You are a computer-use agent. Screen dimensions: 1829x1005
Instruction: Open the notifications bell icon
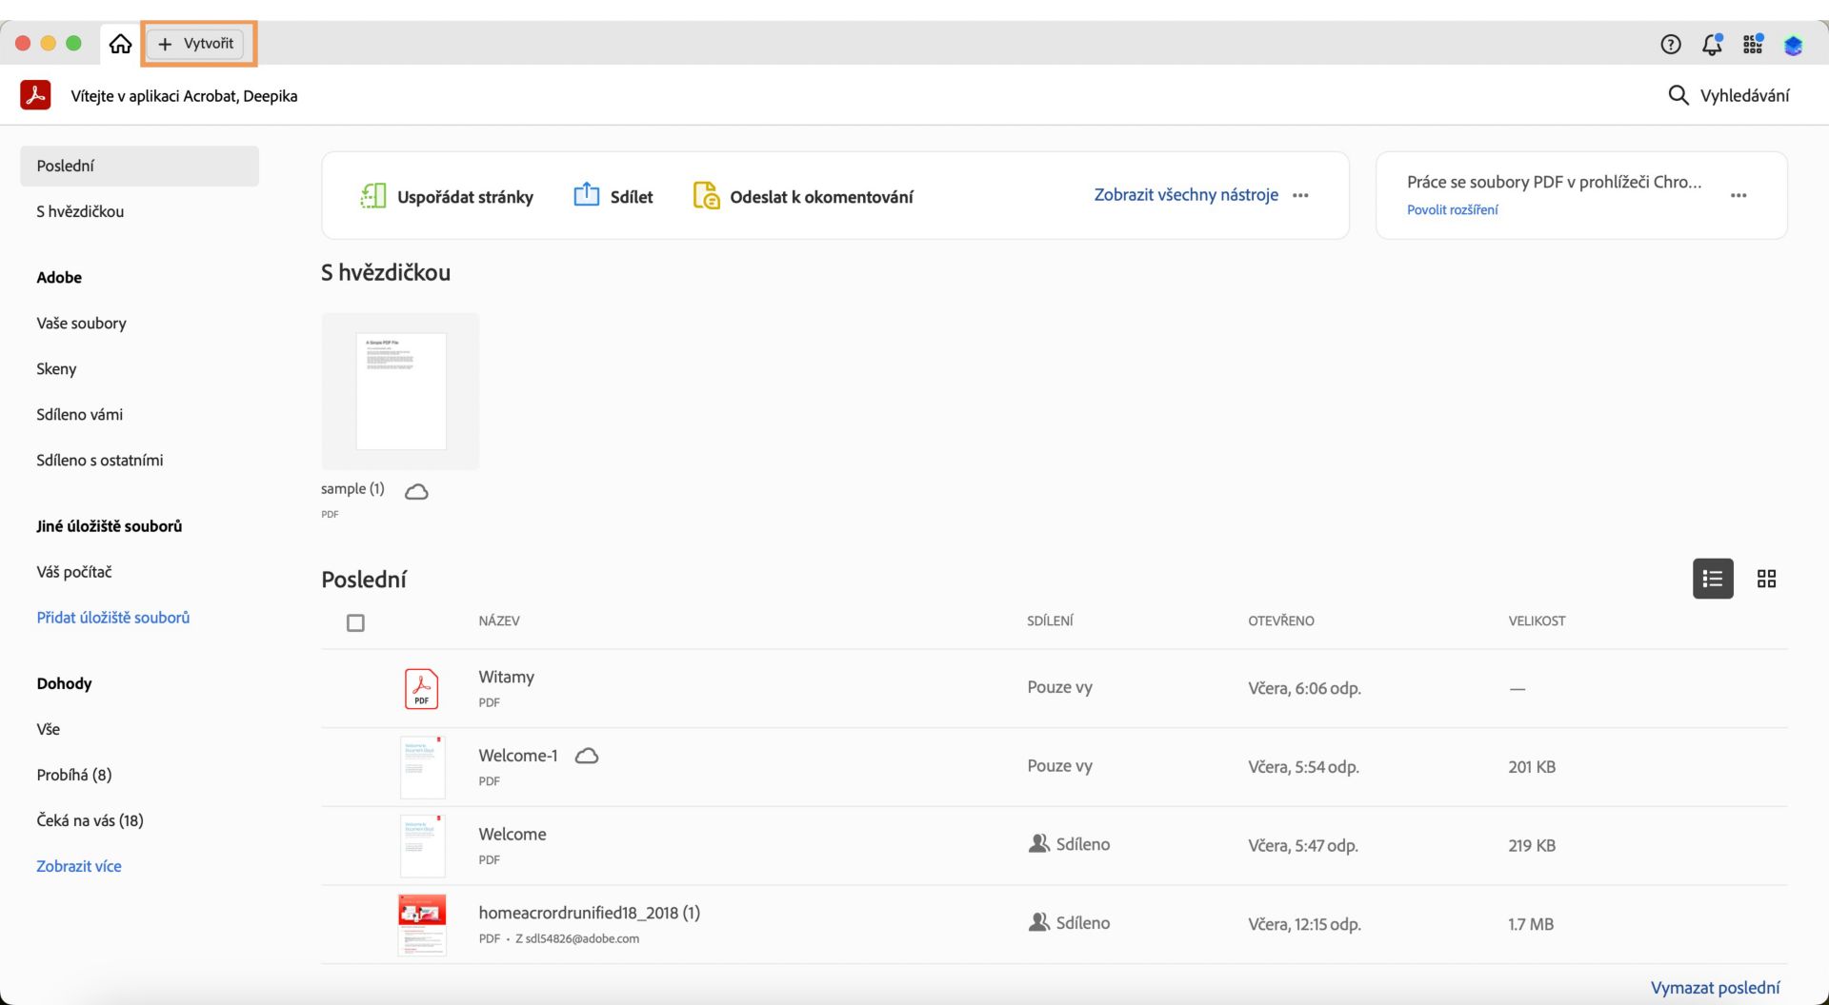[x=1712, y=44]
